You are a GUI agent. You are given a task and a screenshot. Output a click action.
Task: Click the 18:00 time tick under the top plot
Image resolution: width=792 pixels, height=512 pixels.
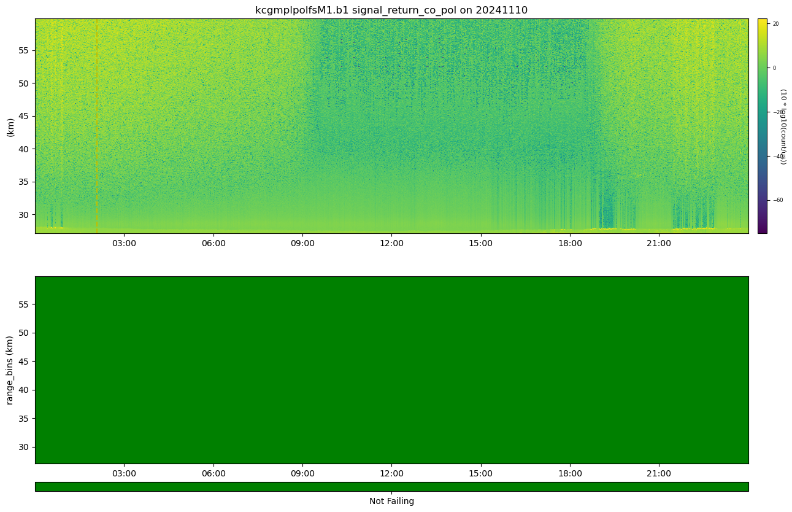pyautogui.click(x=571, y=243)
